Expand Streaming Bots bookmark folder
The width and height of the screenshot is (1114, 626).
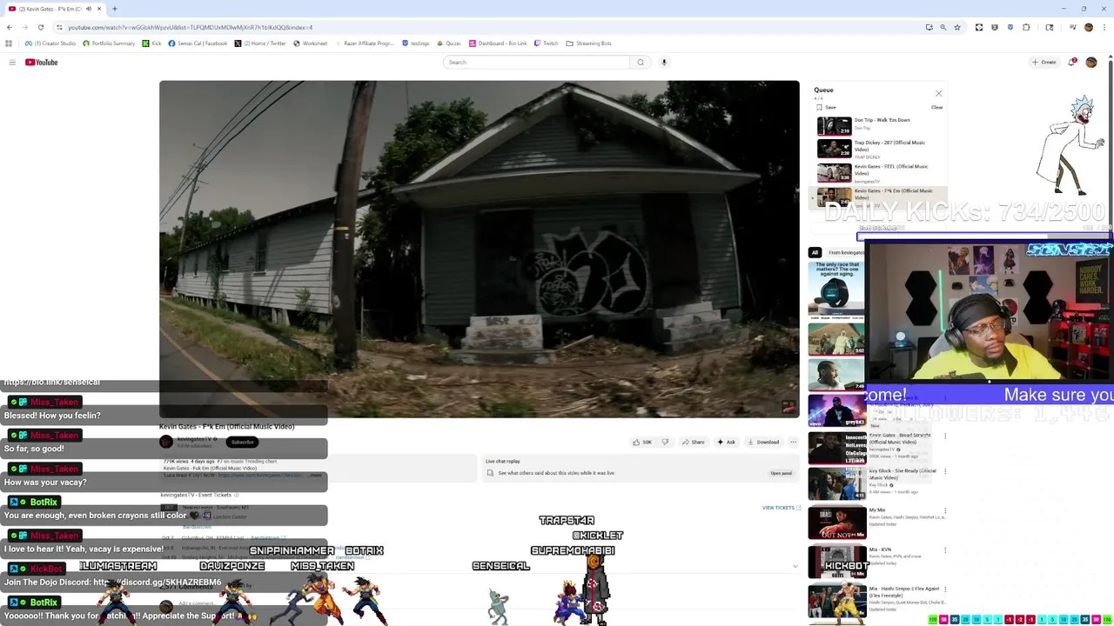tap(588, 43)
